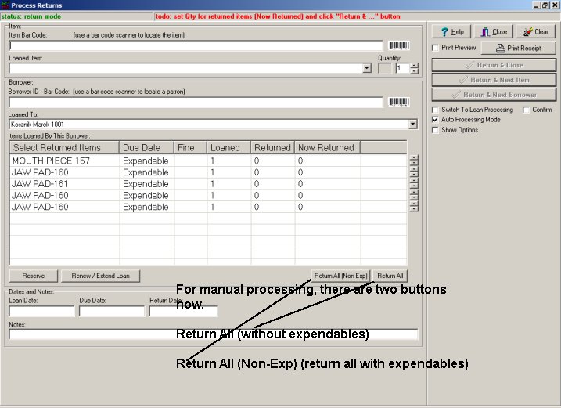This screenshot has height=408, width=561.
Task: Click the Notes input field
Action: (213, 334)
